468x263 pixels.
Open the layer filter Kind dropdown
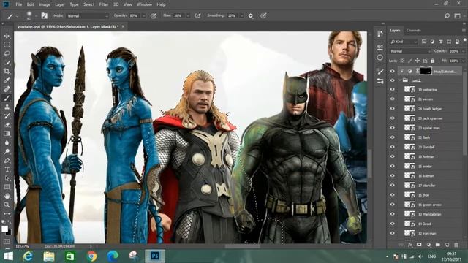click(x=403, y=42)
